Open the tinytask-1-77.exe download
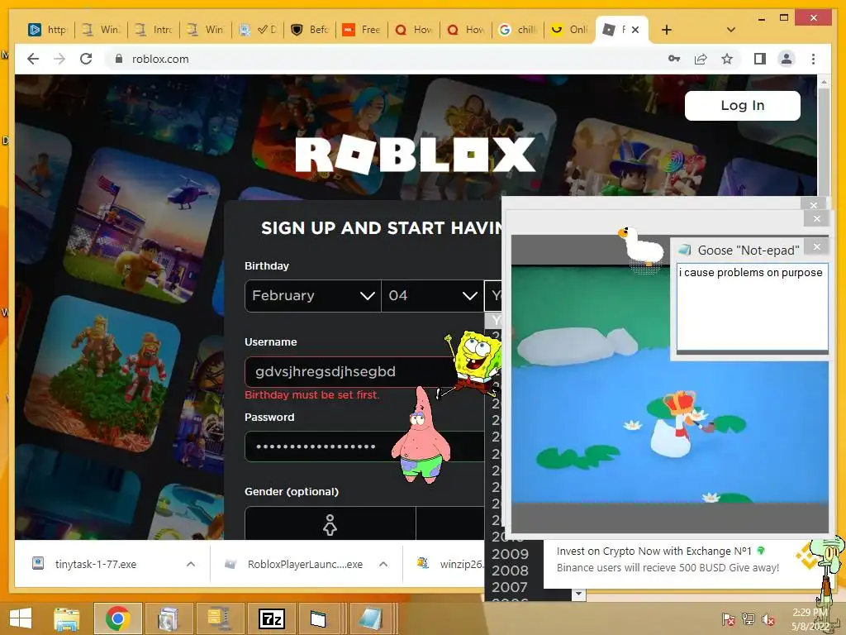The height and width of the screenshot is (635, 846). point(96,564)
